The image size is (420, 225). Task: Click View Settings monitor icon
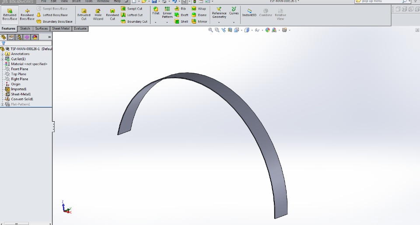click(284, 30)
